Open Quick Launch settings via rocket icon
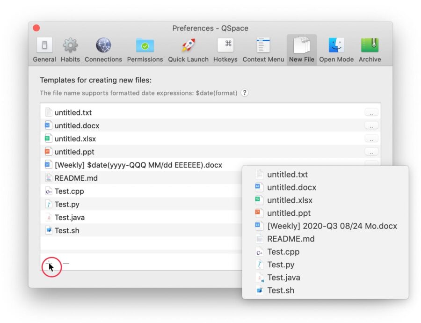 188,45
